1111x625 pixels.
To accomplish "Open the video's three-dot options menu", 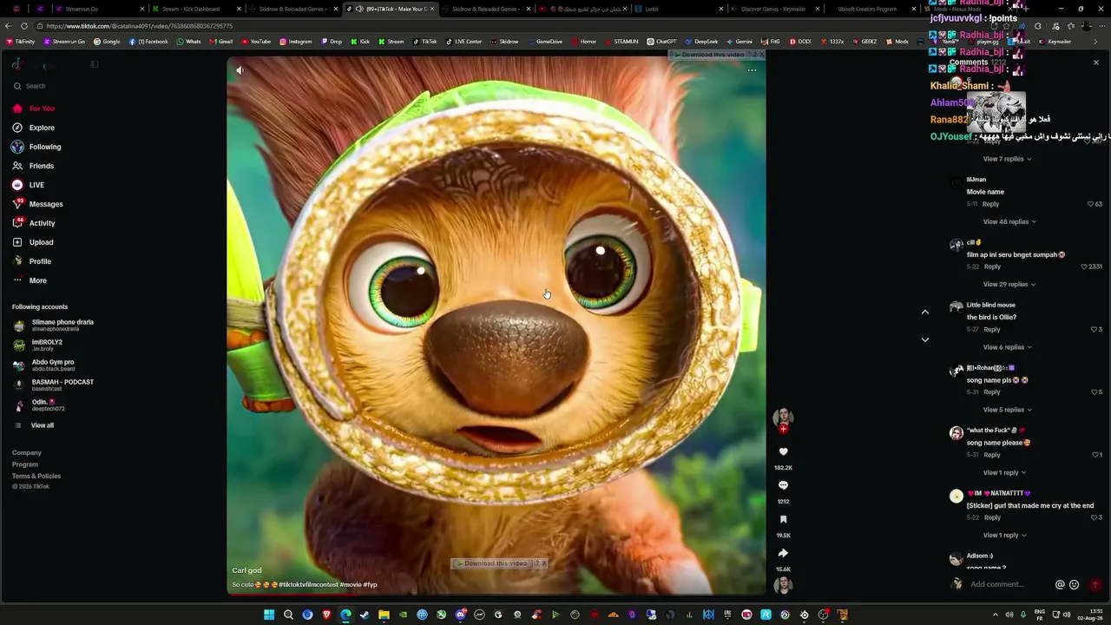I will tap(752, 70).
